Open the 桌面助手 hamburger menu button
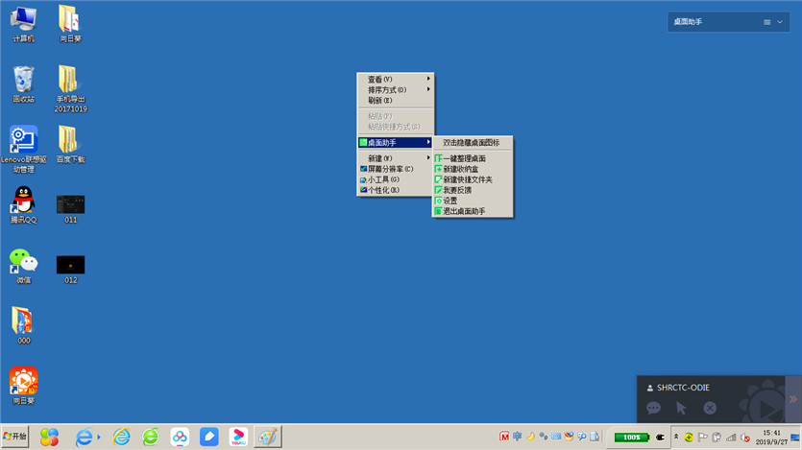 767,22
